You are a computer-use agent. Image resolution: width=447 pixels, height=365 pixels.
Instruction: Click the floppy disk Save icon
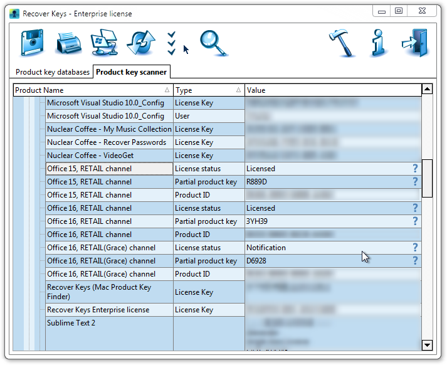click(x=32, y=43)
